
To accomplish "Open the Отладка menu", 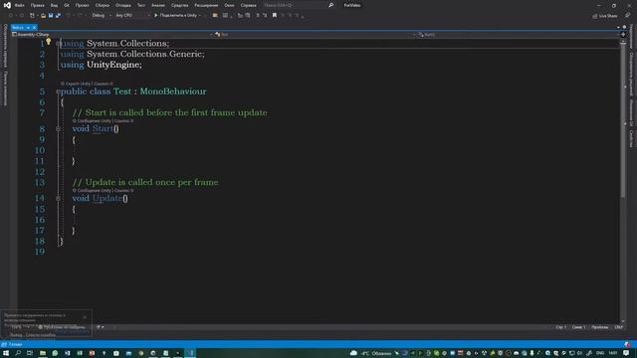I will pos(123,5).
